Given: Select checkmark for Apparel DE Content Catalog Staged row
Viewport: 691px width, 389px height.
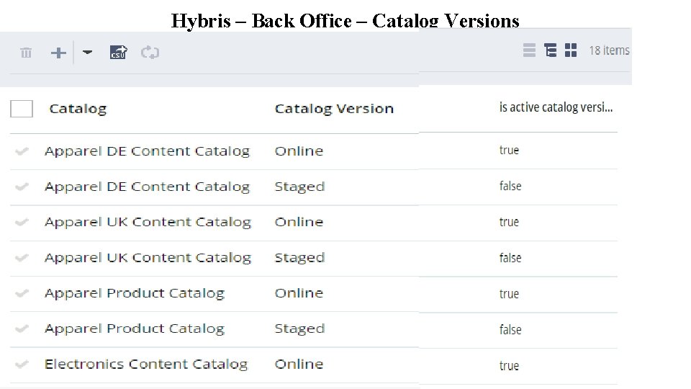Looking at the screenshot, I should (x=22, y=187).
